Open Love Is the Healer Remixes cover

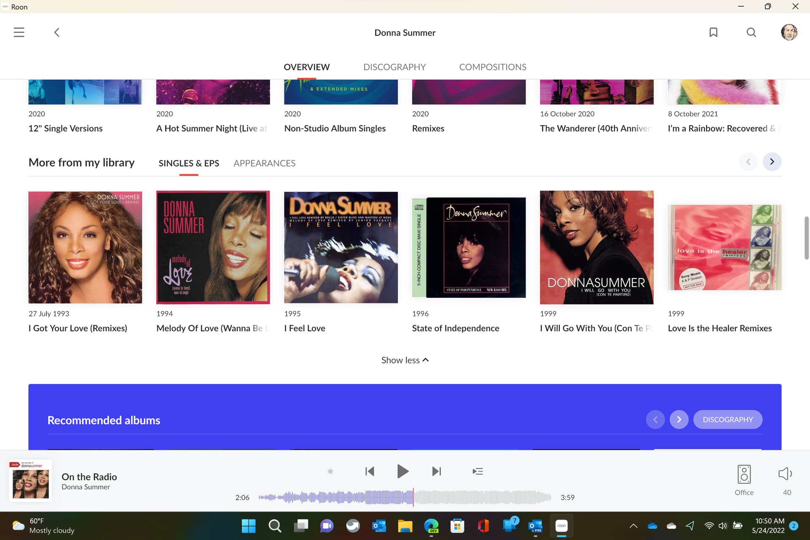pyautogui.click(x=724, y=248)
